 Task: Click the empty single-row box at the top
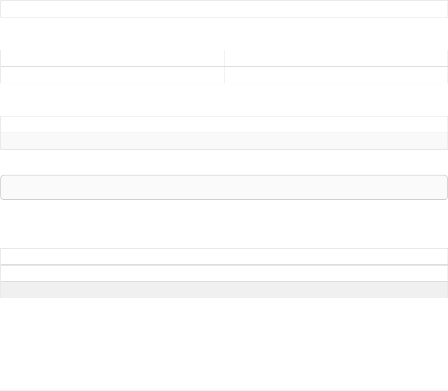224,9
